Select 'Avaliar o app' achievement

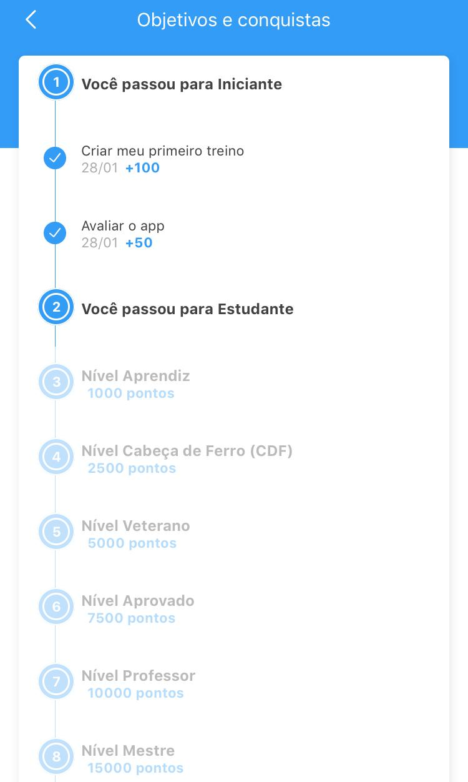[123, 226]
